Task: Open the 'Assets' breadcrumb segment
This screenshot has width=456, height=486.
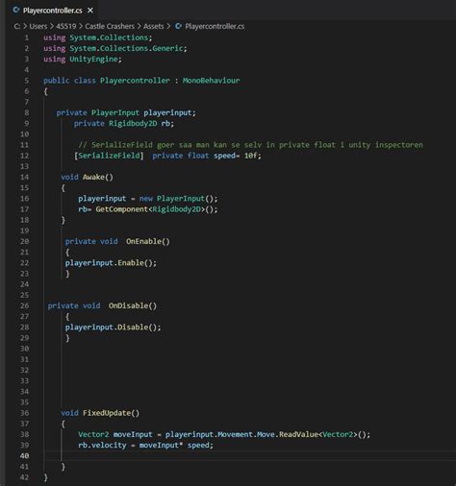Action: pyautogui.click(x=153, y=26)
